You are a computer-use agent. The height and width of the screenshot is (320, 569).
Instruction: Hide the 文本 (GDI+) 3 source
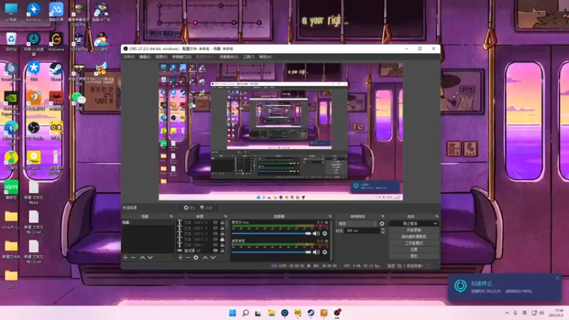click(x=216, y=234)
